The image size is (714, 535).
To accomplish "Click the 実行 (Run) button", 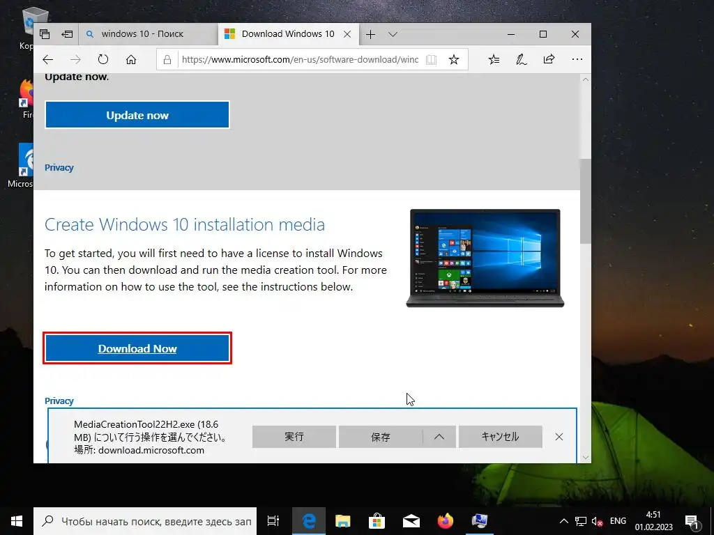I will (x=294, y=437).
